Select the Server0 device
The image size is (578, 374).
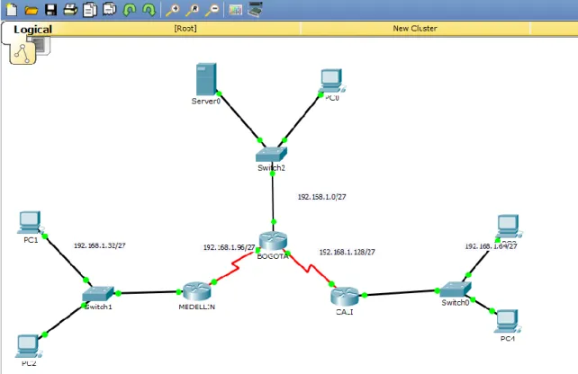pos(206,79)
